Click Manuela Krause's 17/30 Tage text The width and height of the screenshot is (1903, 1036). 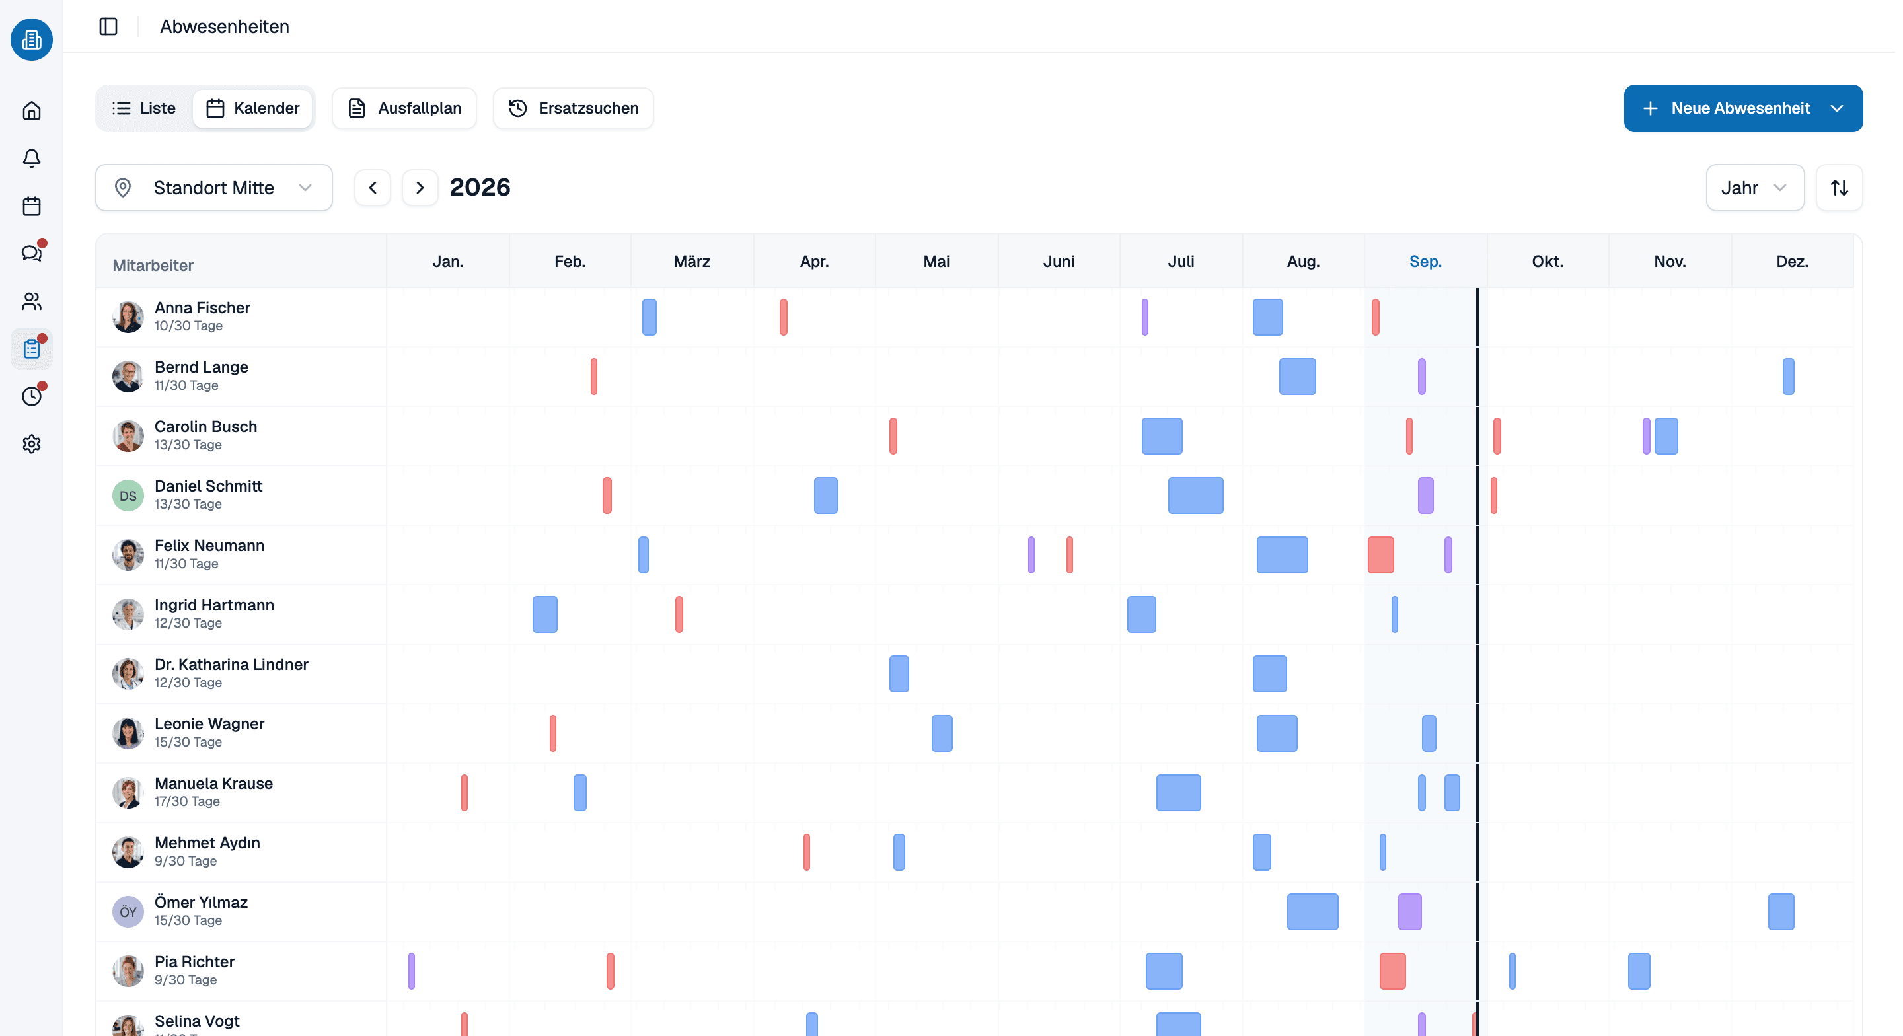click(x=187, y=801)
